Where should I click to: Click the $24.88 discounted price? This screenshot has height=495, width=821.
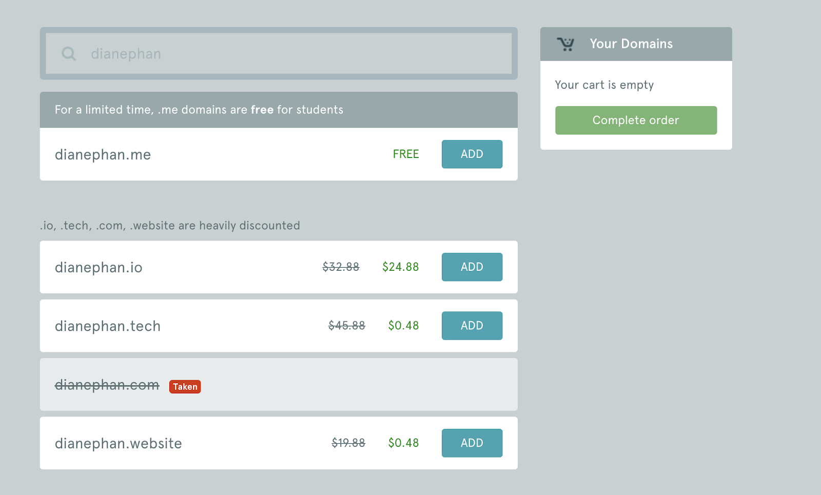click(400, 267)
